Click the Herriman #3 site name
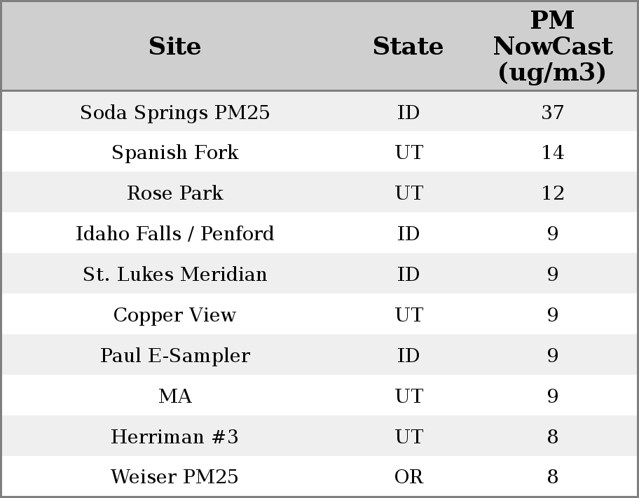The image size is (639, 498). (x=174, y=436)
